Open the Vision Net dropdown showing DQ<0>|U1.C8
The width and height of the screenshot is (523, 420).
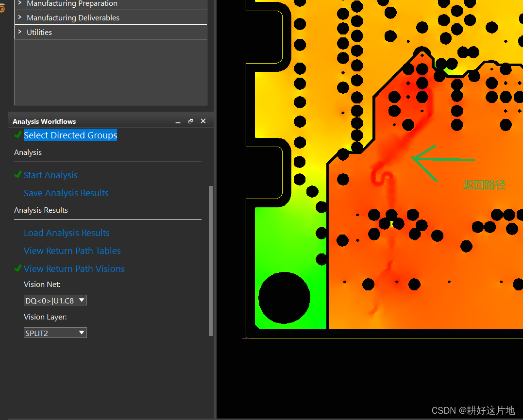click(82, 300)
